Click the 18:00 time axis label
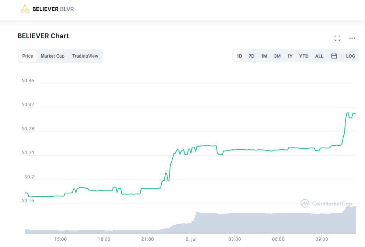Screen dimensions: 365x247 point(104,239)
